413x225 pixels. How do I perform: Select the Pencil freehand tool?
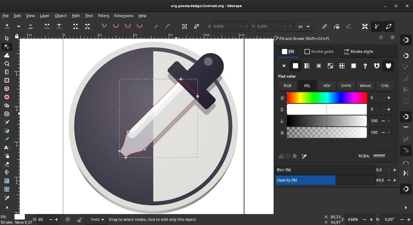[x=7, y=122]
